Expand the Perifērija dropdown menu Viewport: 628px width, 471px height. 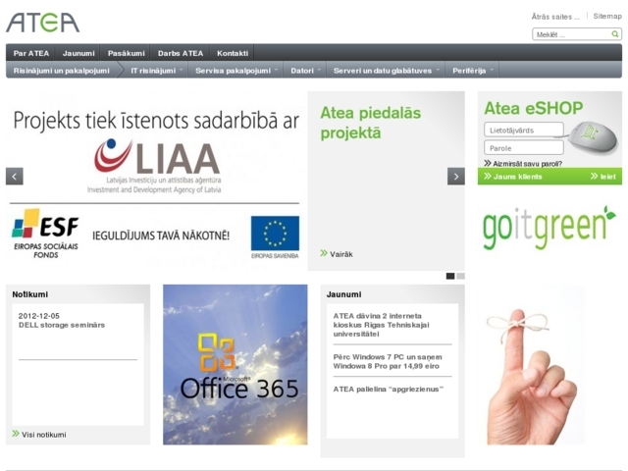(x=472, y=71)
